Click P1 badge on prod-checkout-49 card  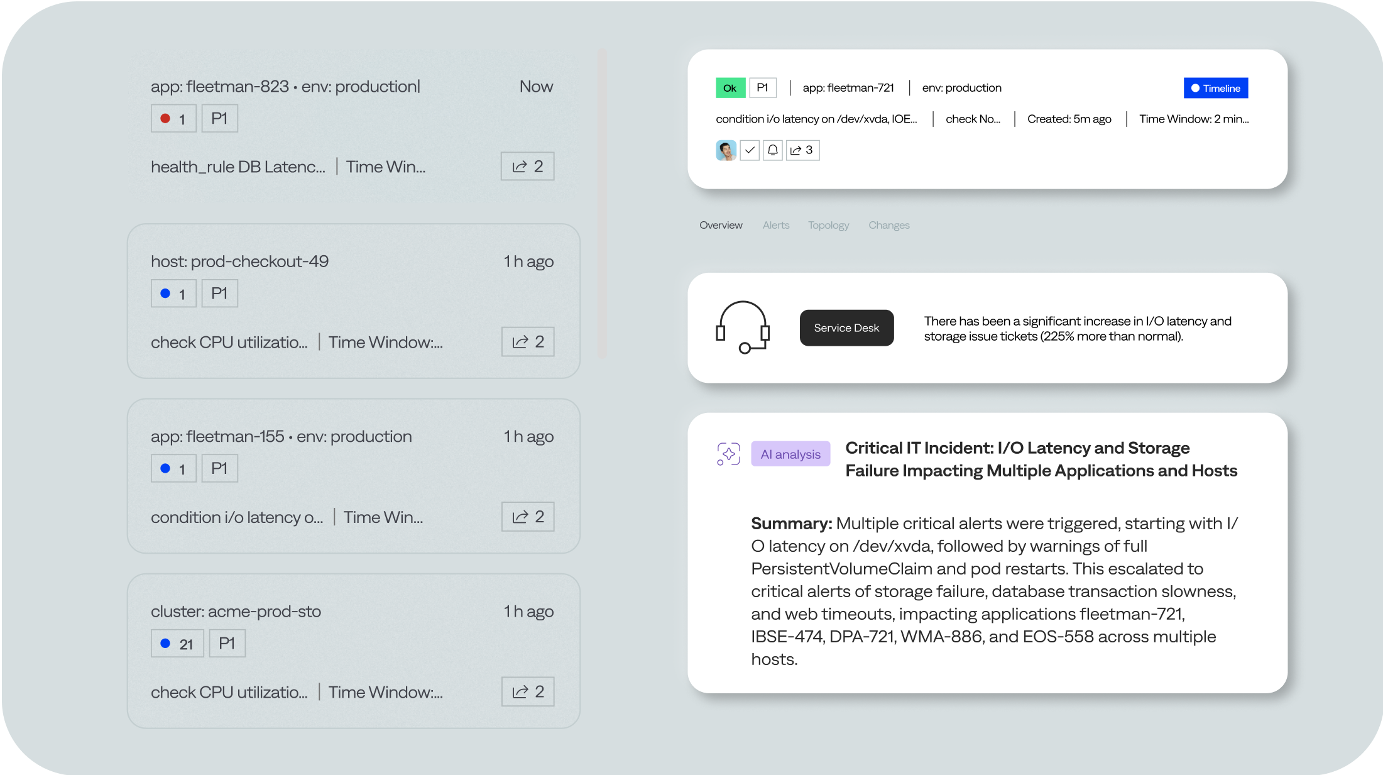click(x=219, y=294)
